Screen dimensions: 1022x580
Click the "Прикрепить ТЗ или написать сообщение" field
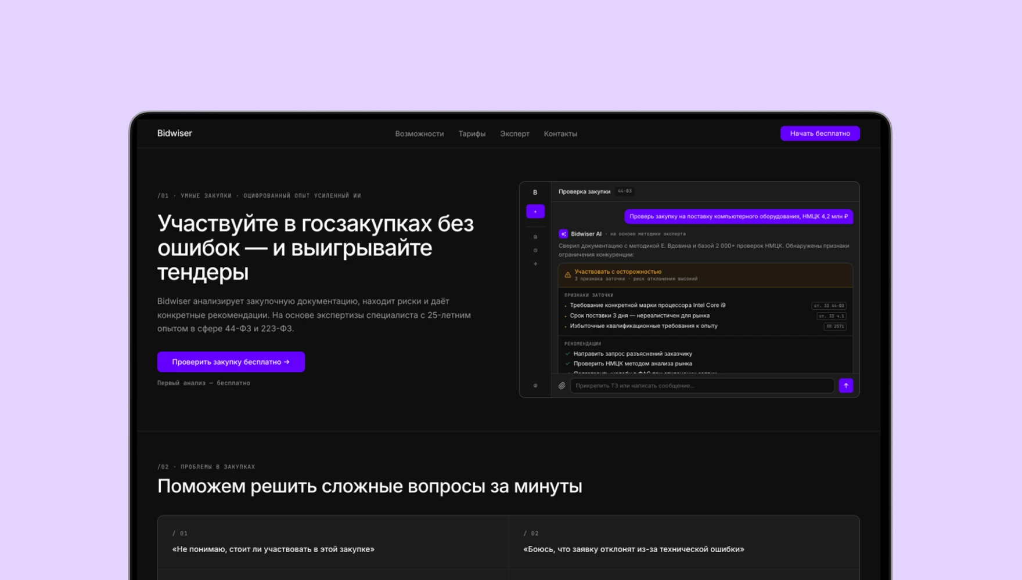tap(702, 386)
